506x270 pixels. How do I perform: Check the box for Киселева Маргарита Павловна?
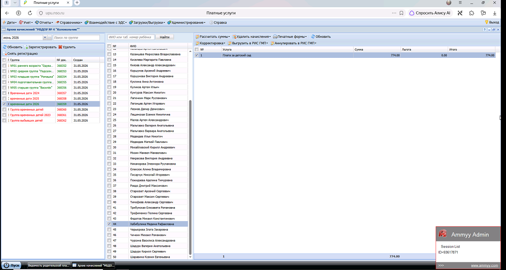110,60
